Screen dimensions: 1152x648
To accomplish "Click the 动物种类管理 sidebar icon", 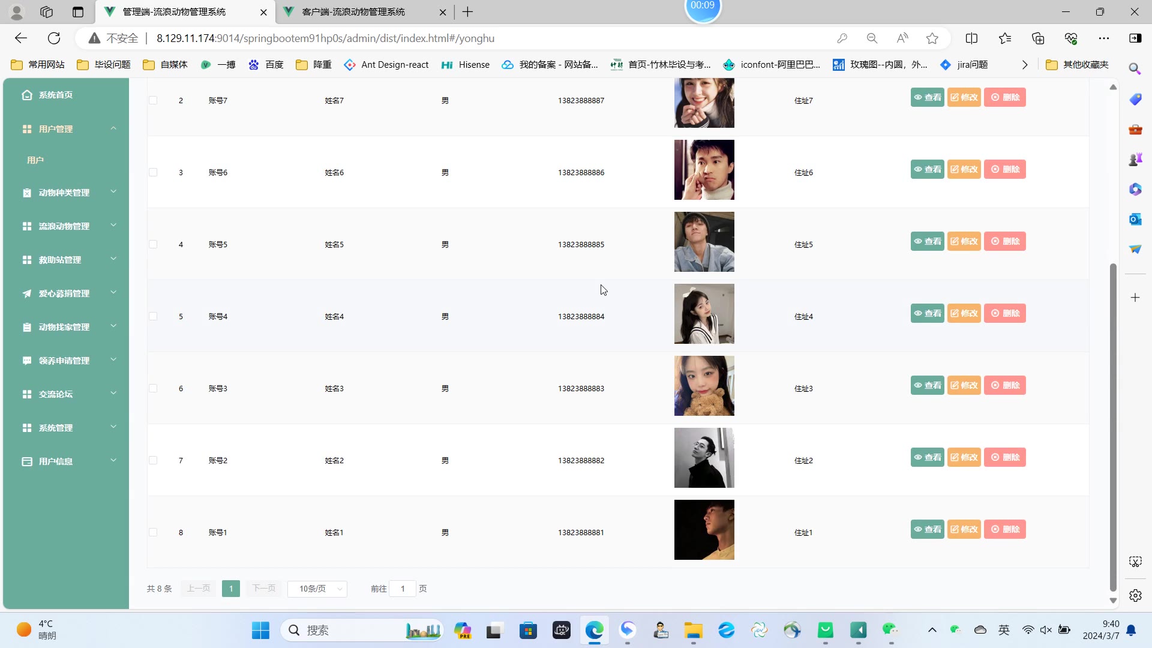I will pos(27,193).
